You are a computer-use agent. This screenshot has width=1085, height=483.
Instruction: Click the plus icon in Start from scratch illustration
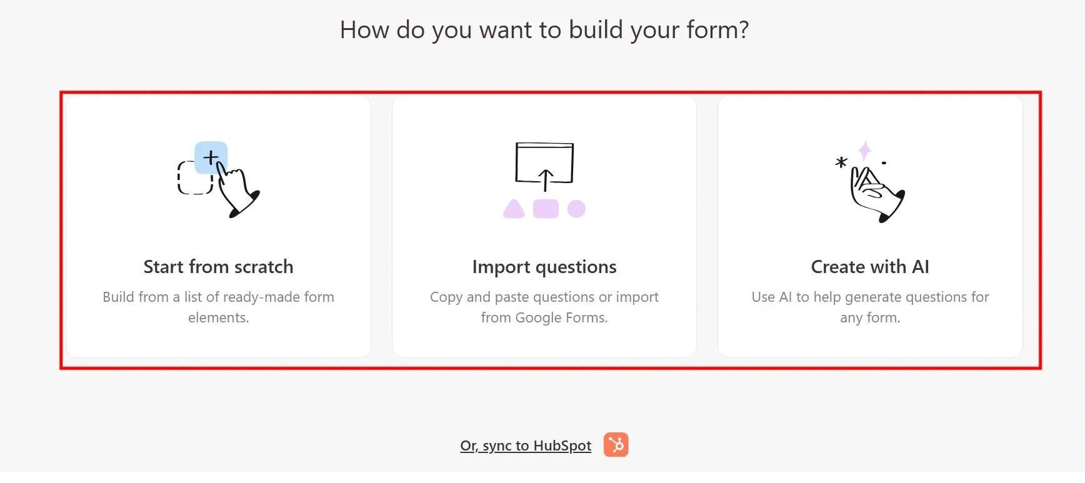pos(211,156)
